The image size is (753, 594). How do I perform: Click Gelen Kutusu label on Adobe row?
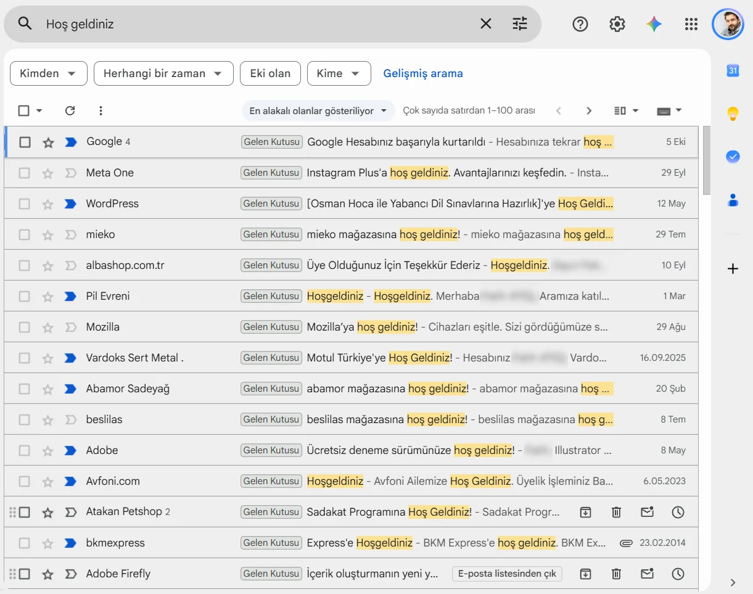(271, 450)
